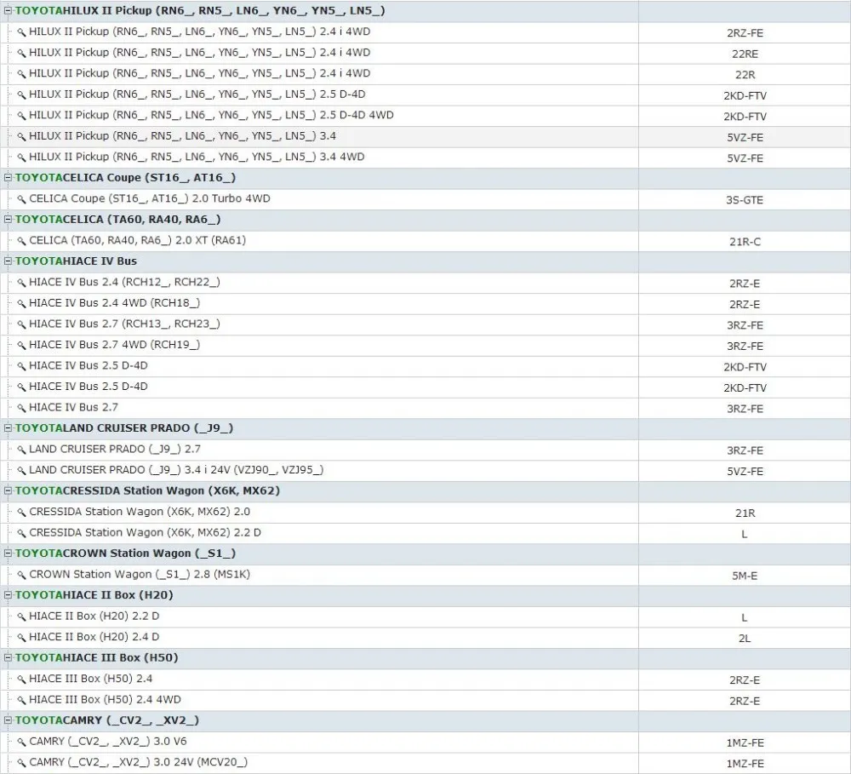Click engine code 22R cell
The height and width of the screenshot is (774, 851).
pyautogui.click(x=745, y=74)
